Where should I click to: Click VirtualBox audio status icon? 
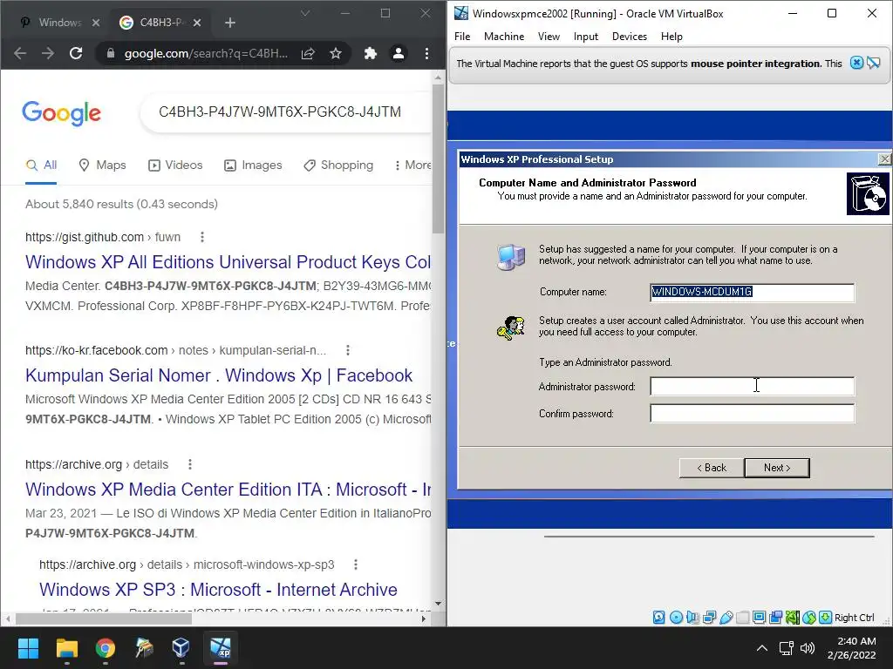(692, 618)
